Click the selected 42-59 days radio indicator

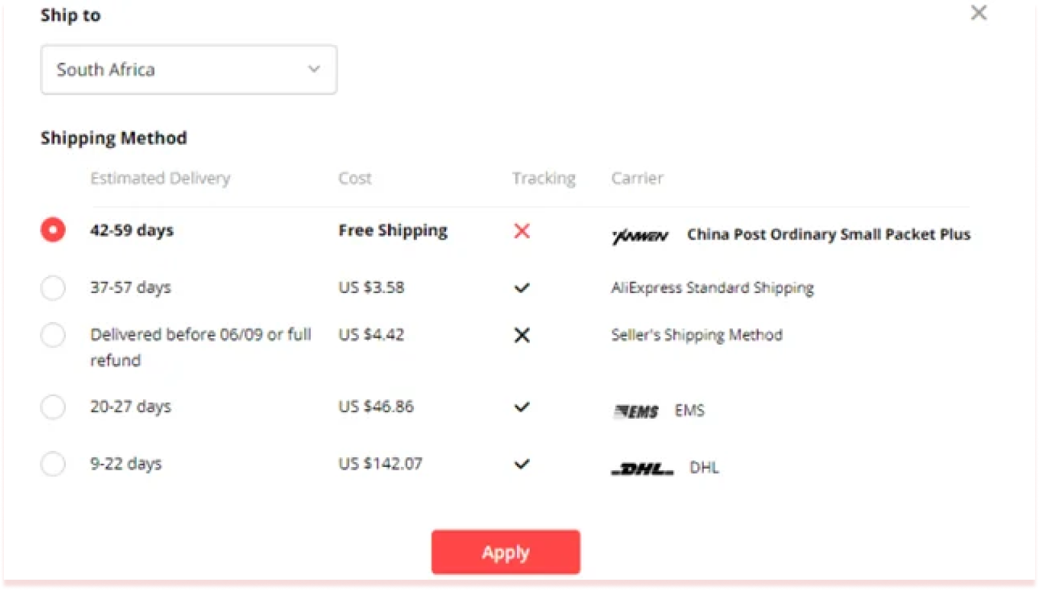tap(53, 229)
